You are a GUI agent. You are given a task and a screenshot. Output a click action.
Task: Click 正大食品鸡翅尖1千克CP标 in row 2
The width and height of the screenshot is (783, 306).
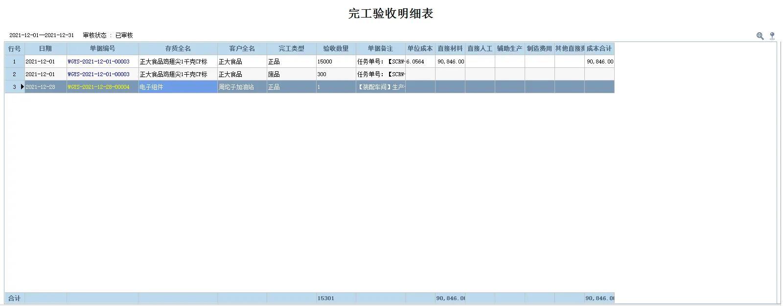pyautogui.click(x=178, y=74)
